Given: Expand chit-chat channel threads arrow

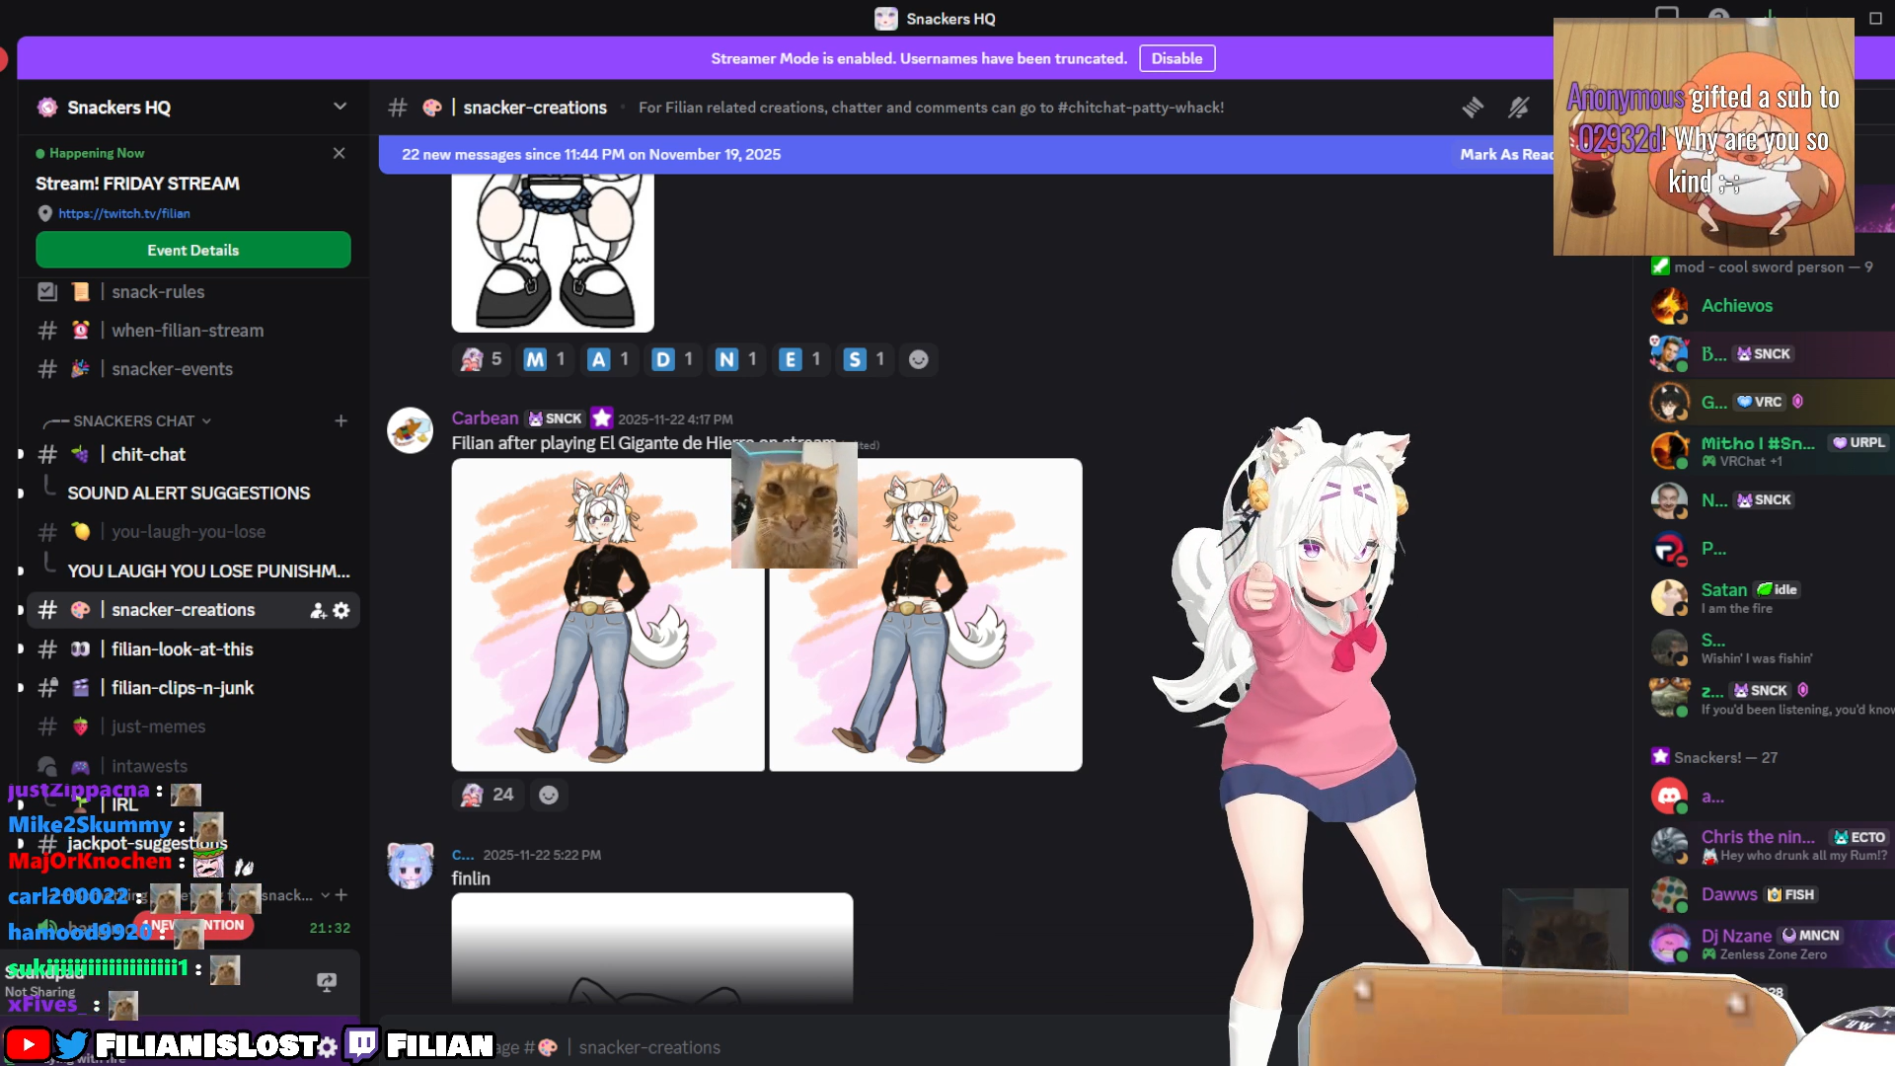Looking at the screenshot, I should [x=21, y=455].
